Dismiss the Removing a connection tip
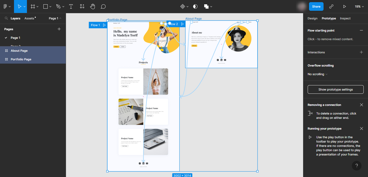This screenshot has width=368, height=177. (362, 105)
